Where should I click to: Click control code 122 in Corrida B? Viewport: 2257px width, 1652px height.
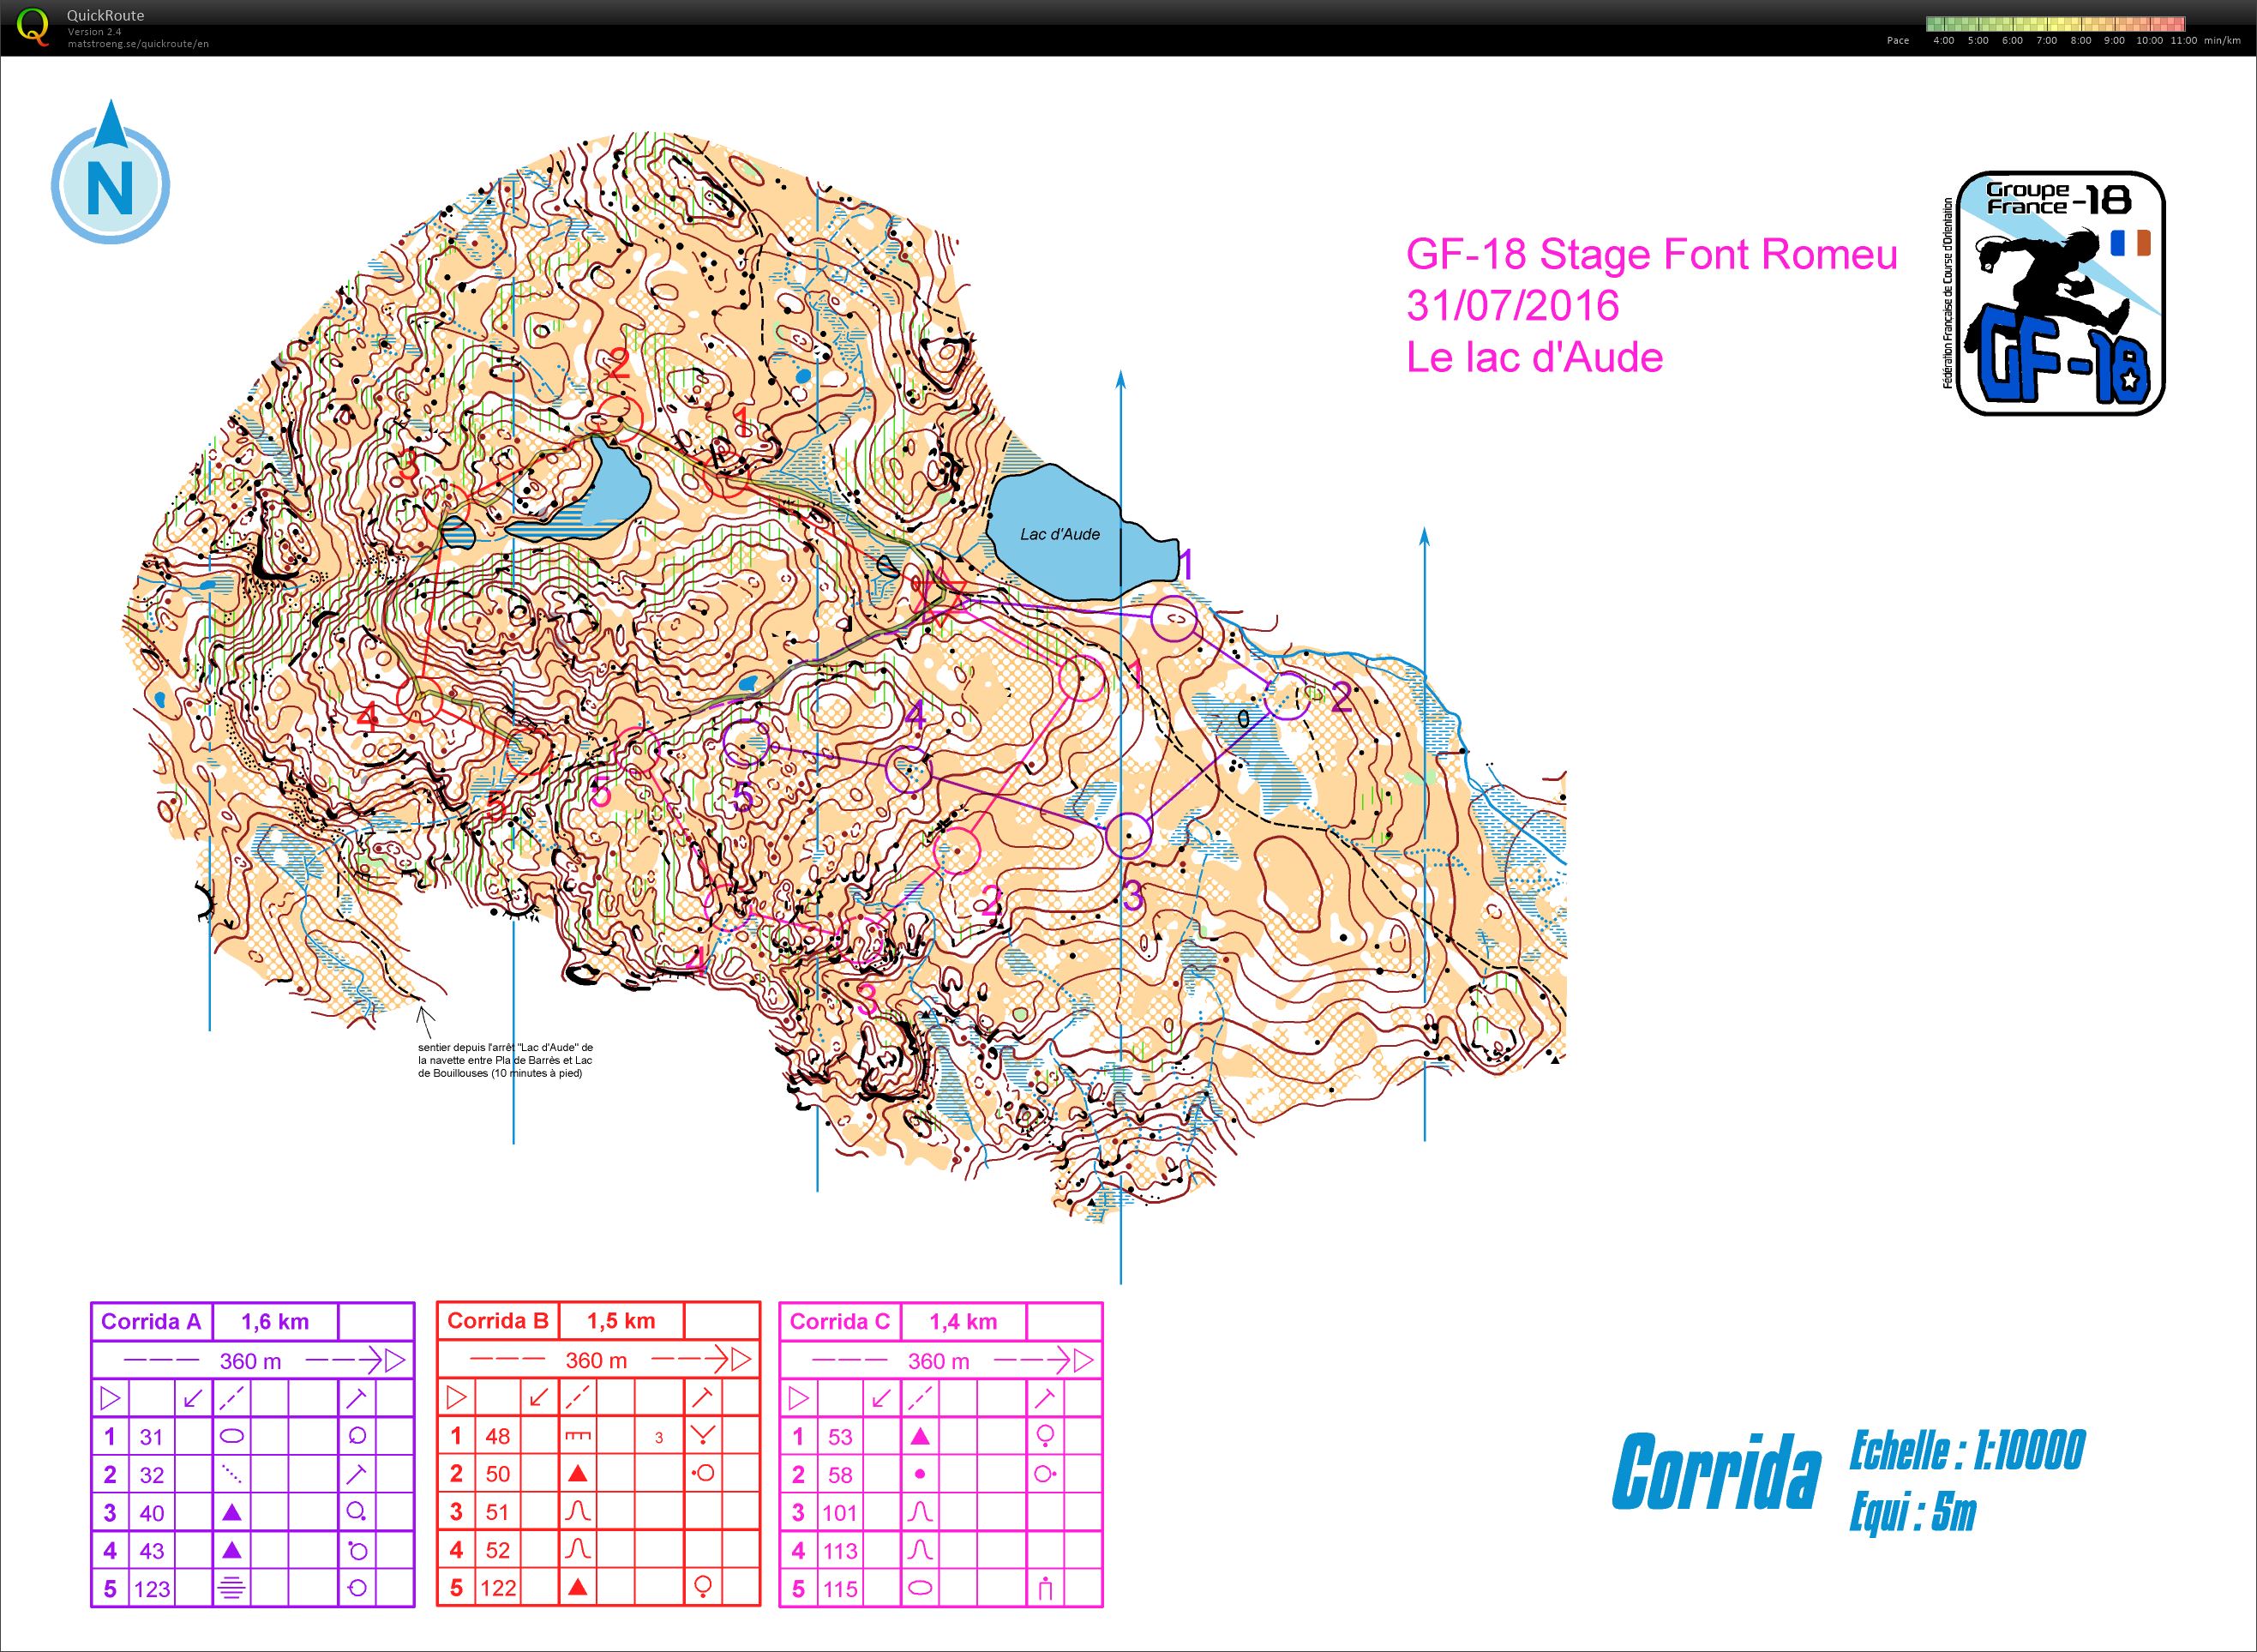(498, 1588)
